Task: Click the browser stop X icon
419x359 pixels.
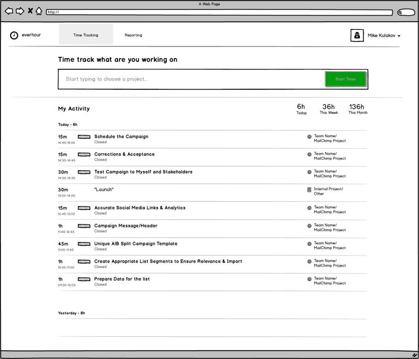Action: tap(30, 11)
